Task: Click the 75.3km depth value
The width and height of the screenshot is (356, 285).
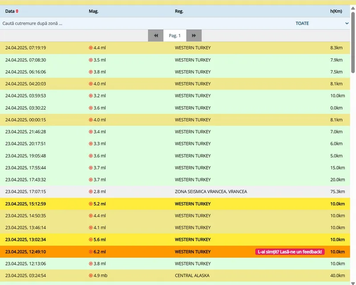Action: 338,192
